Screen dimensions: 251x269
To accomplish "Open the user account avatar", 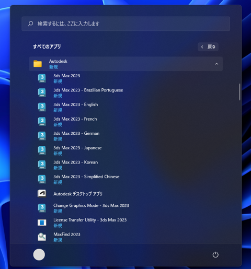I will point(39,254).
